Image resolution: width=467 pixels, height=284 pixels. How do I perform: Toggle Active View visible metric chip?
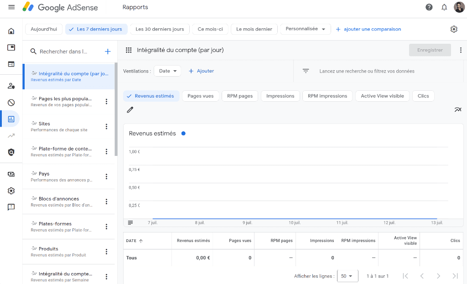pyautogui.click(x=383, y=96)
